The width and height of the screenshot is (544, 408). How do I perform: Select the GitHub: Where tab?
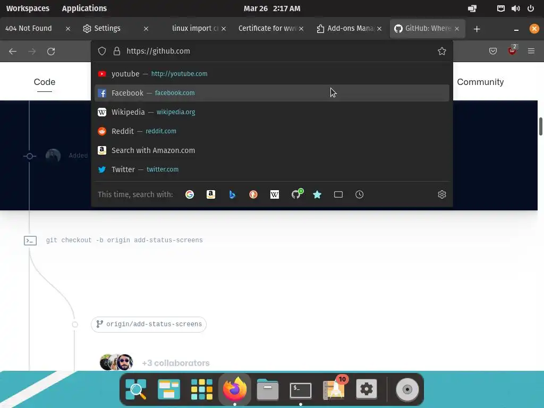(428, 29)
